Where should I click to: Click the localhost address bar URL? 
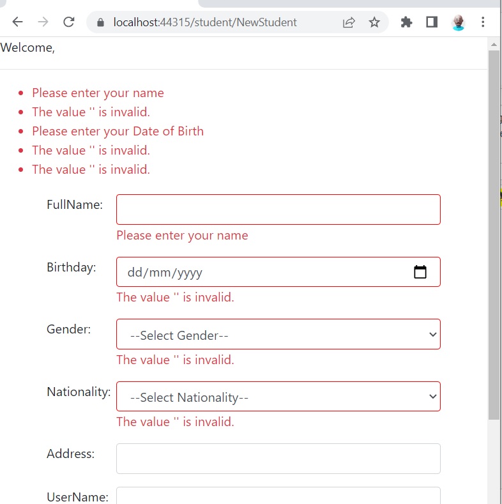pos(205,22)
